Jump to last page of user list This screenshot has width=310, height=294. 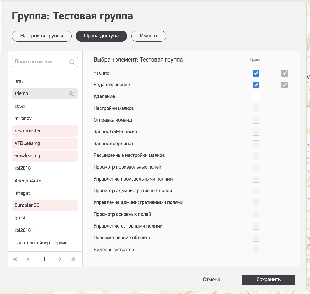click(x=73, y=259)
